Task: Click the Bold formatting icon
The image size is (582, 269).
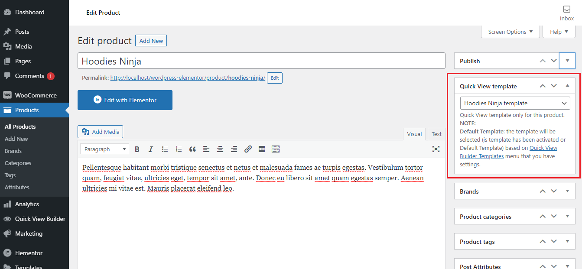Action: pos(137,149)
